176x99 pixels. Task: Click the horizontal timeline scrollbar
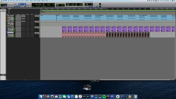pyautogui.click(x=70, y=80)
